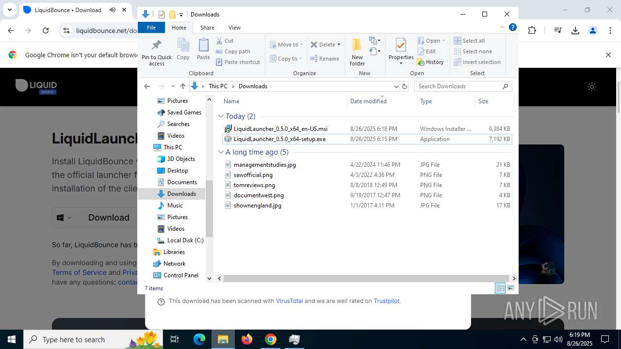
Task: Open Microsoft Edge from taskbar
Action: click(199, 339)
